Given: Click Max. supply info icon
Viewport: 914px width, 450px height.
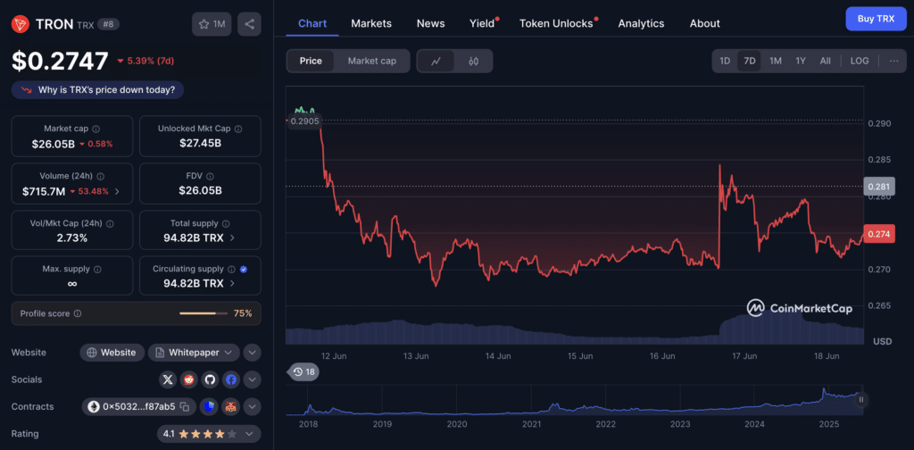Looking at the screenshot, I should (97, 270).
